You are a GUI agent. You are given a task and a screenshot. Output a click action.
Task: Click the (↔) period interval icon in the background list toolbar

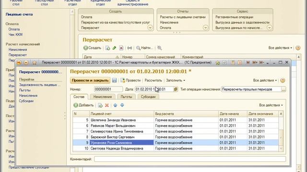tap(130, 48)
